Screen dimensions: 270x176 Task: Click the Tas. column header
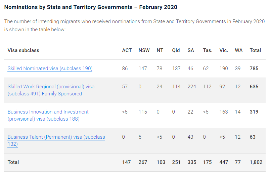[208, 50]
